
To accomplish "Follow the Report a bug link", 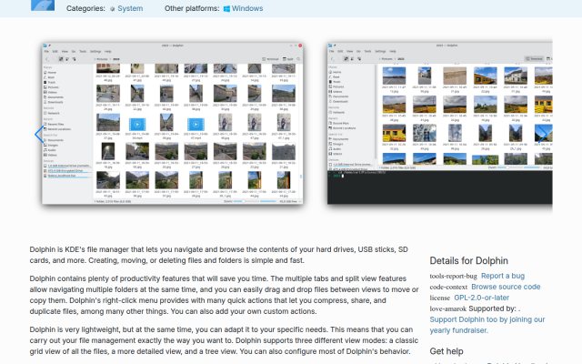I will pyautogui.click(x=503, y=276).
